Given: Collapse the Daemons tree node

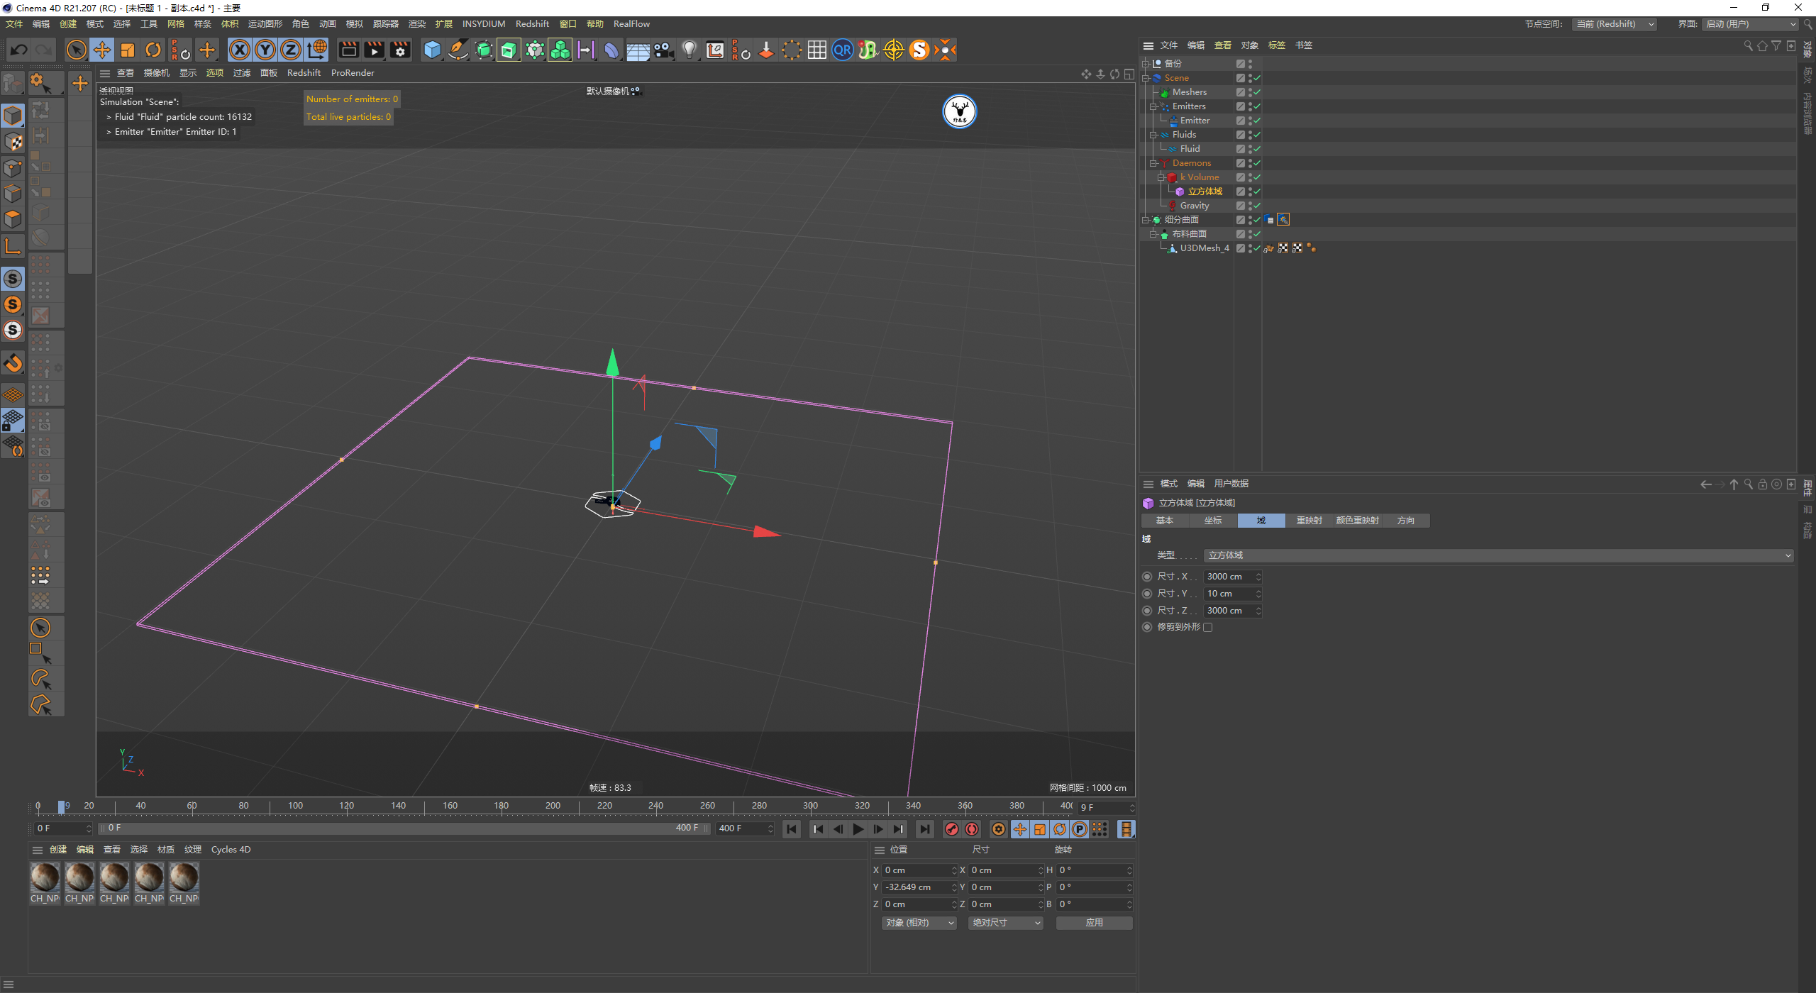Looking at the screenshot, I should [x=1153, y=163].
